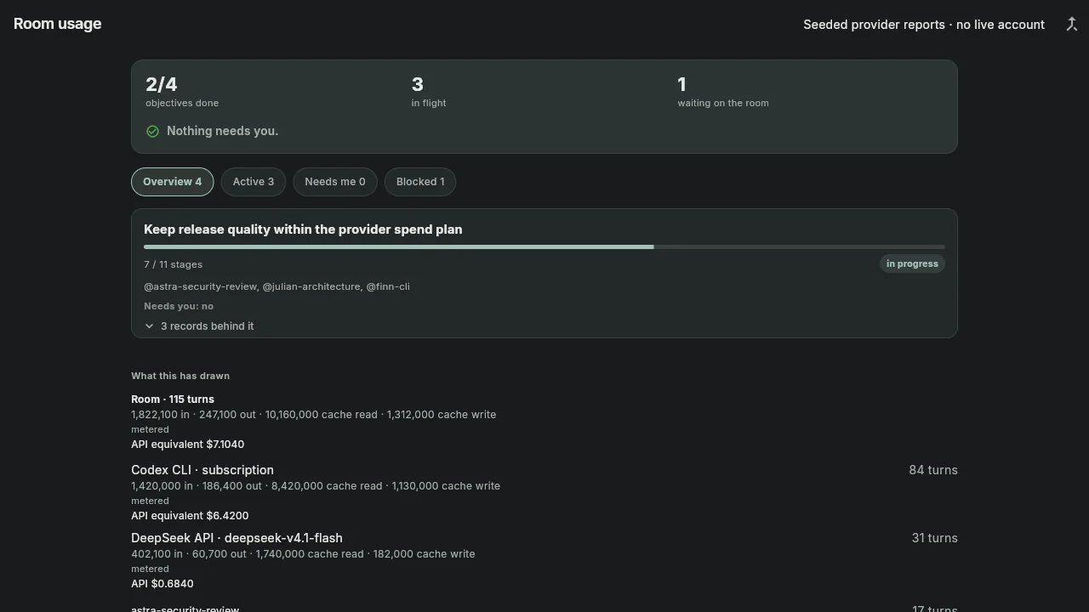Click the API equivalent $7.1040 value

(x=187, y=445)
